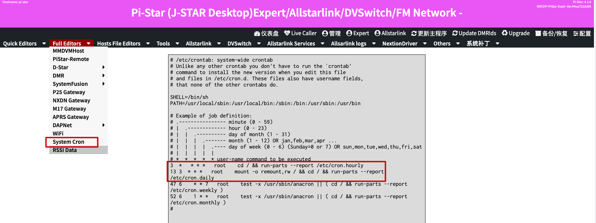Viewport: 596px width, 223px height.
Task: Click inside the crontab text editor
Action: tap(297, 139)
